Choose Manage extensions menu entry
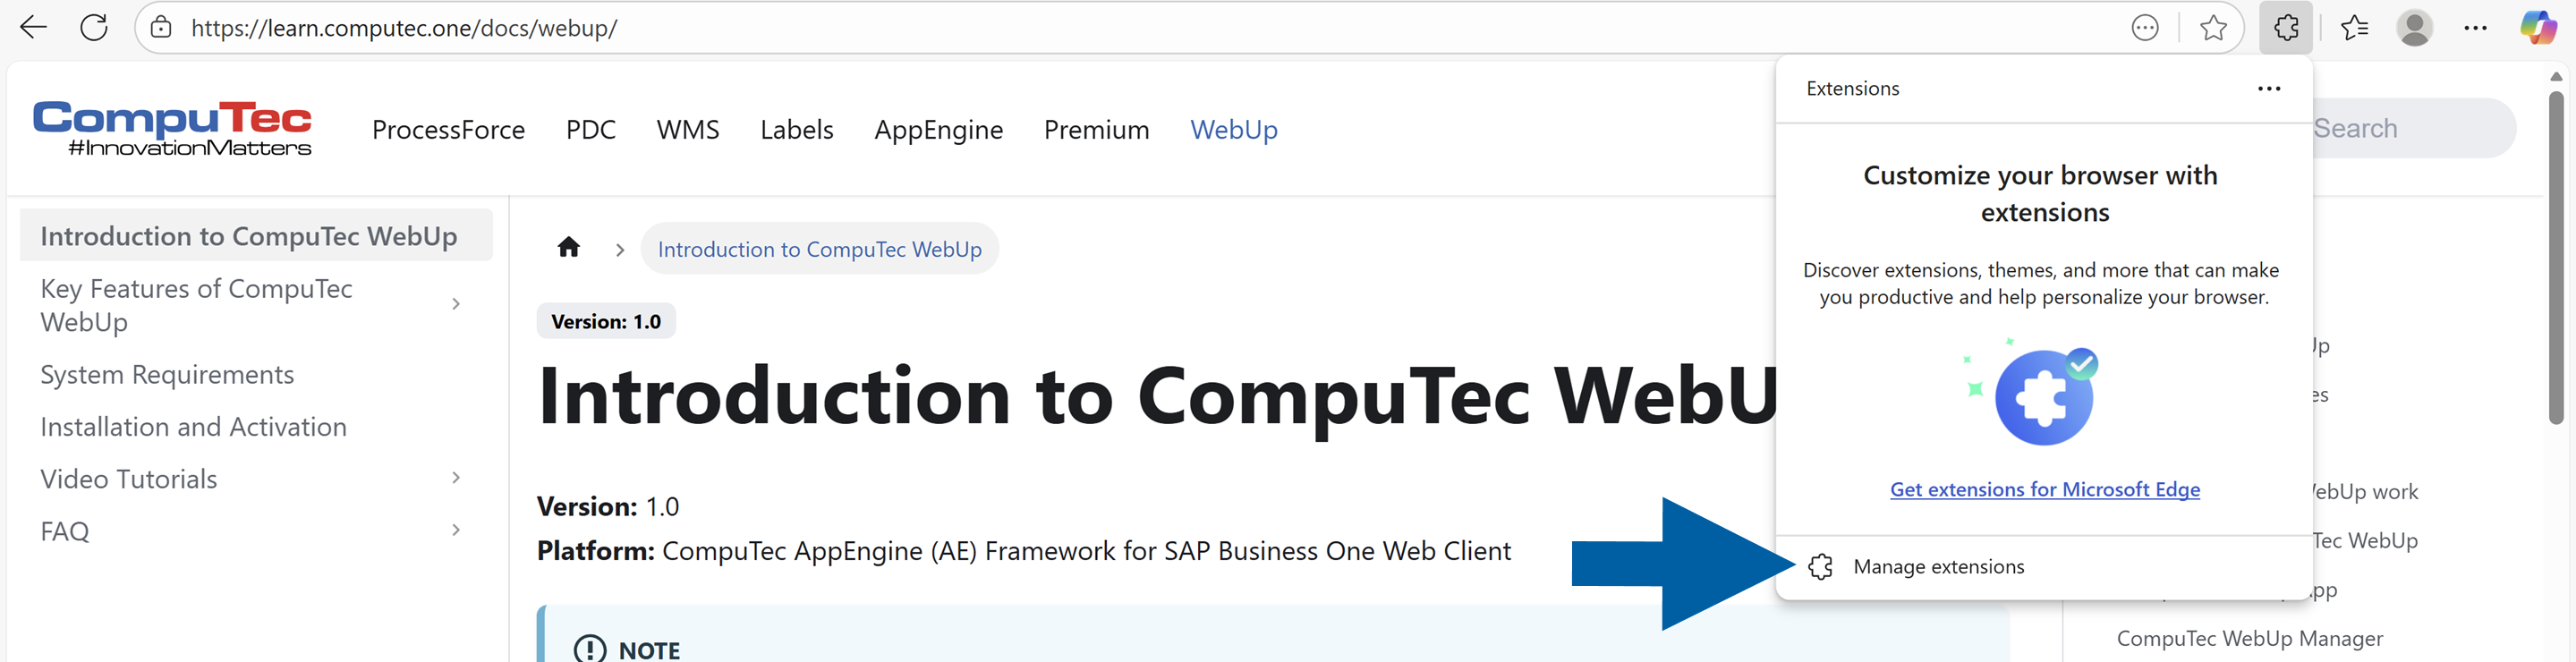Screen dimensions: 2576x662 point(2044,567)
